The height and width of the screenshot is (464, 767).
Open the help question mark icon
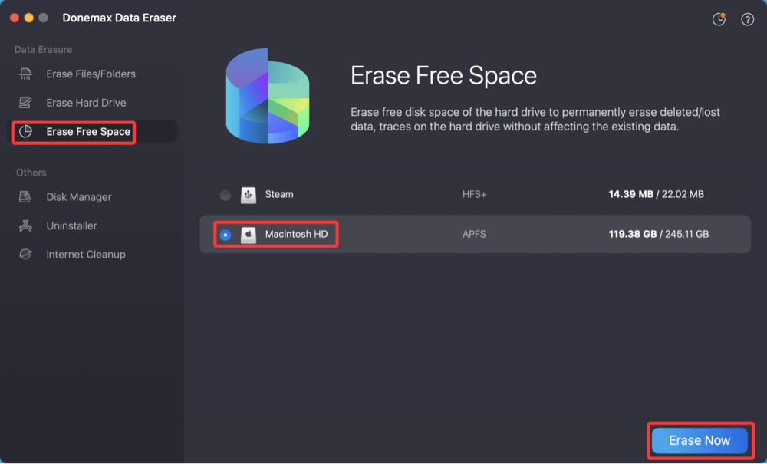(x=747, y=18)
